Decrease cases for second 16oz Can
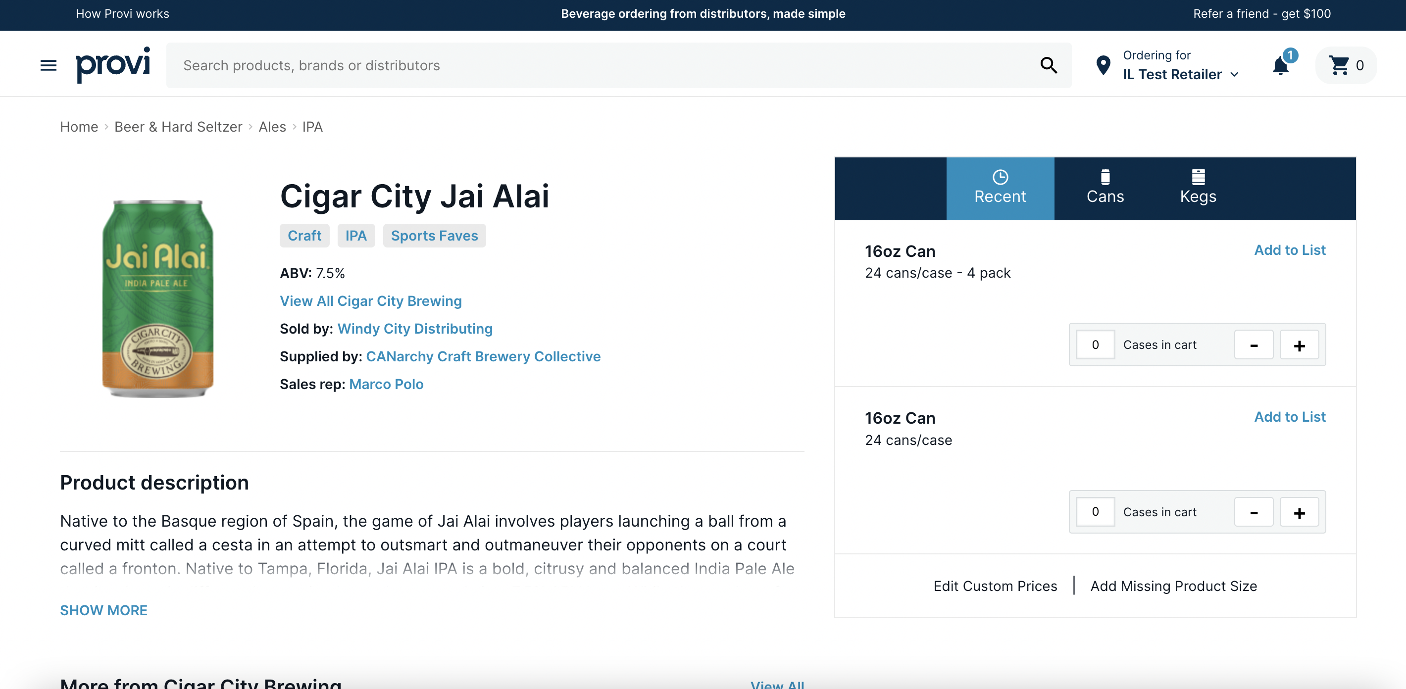 [1253, 512]
